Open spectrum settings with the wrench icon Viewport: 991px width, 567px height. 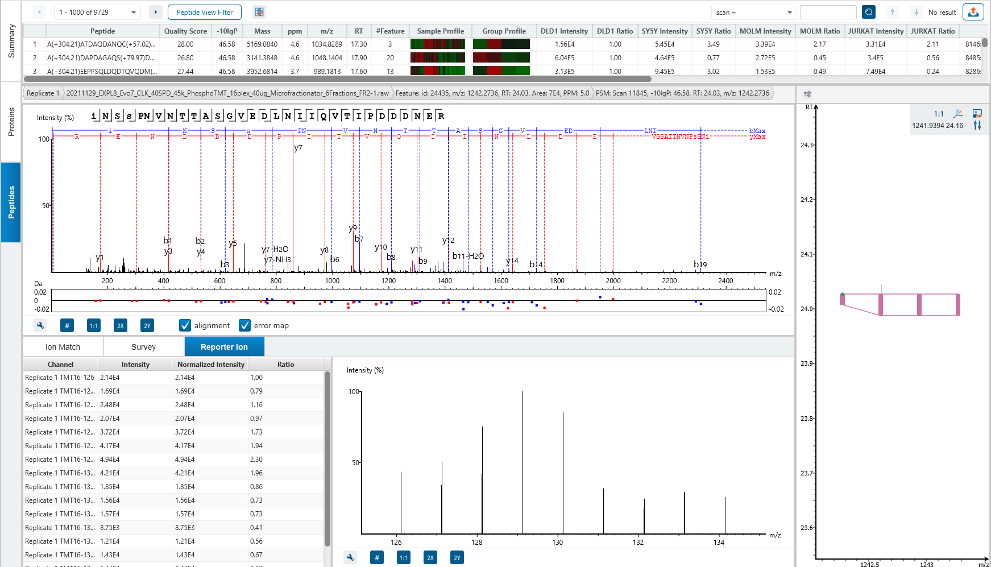click(40, 325)
